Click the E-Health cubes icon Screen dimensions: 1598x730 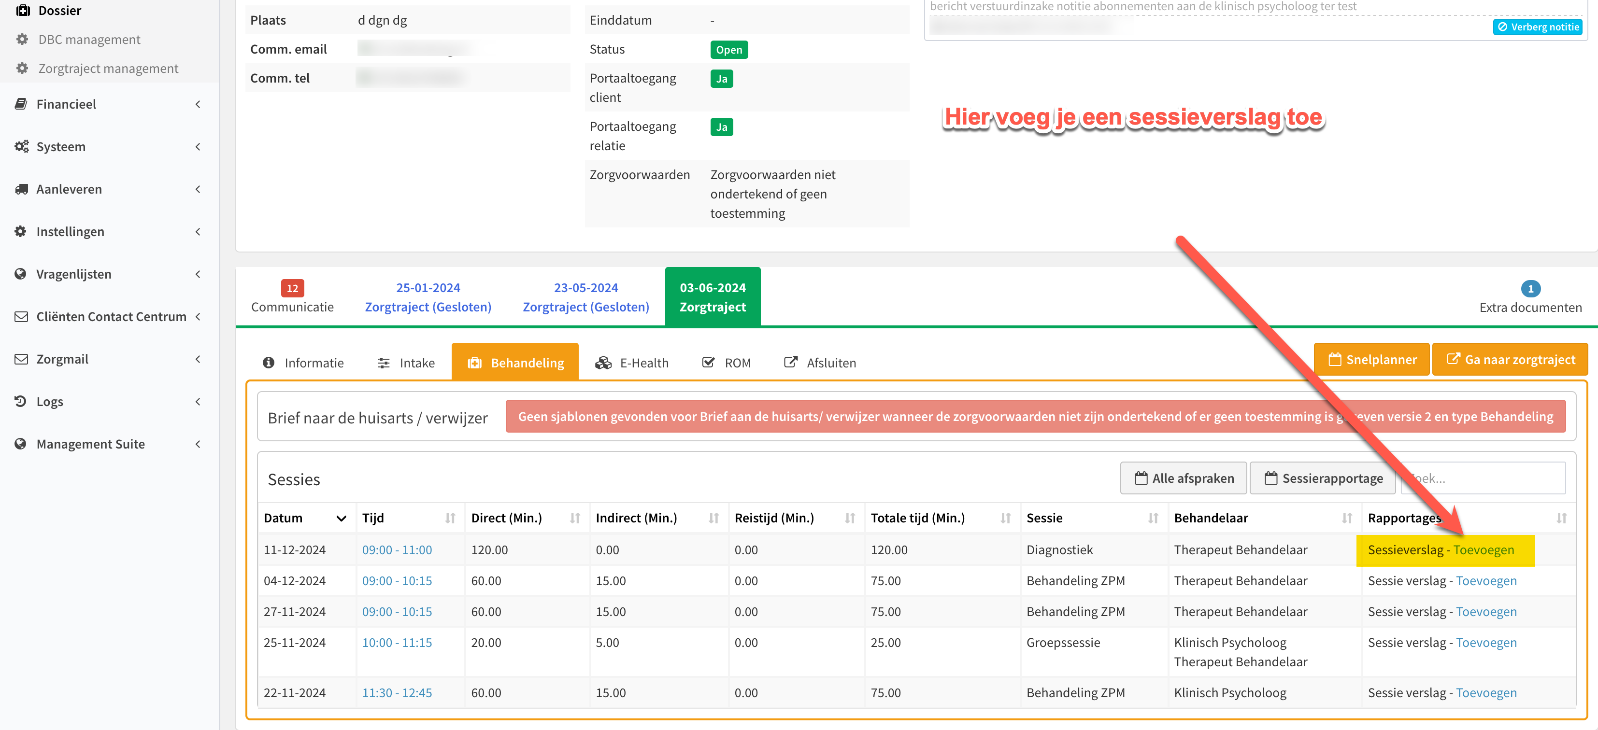(603, 362)
